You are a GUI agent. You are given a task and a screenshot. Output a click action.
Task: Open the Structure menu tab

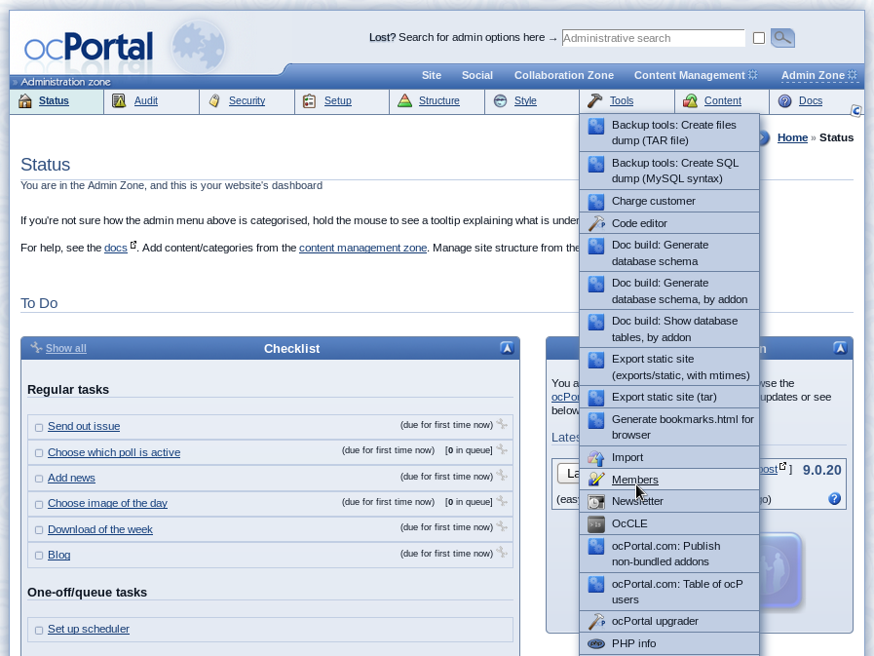pos(438,100)
